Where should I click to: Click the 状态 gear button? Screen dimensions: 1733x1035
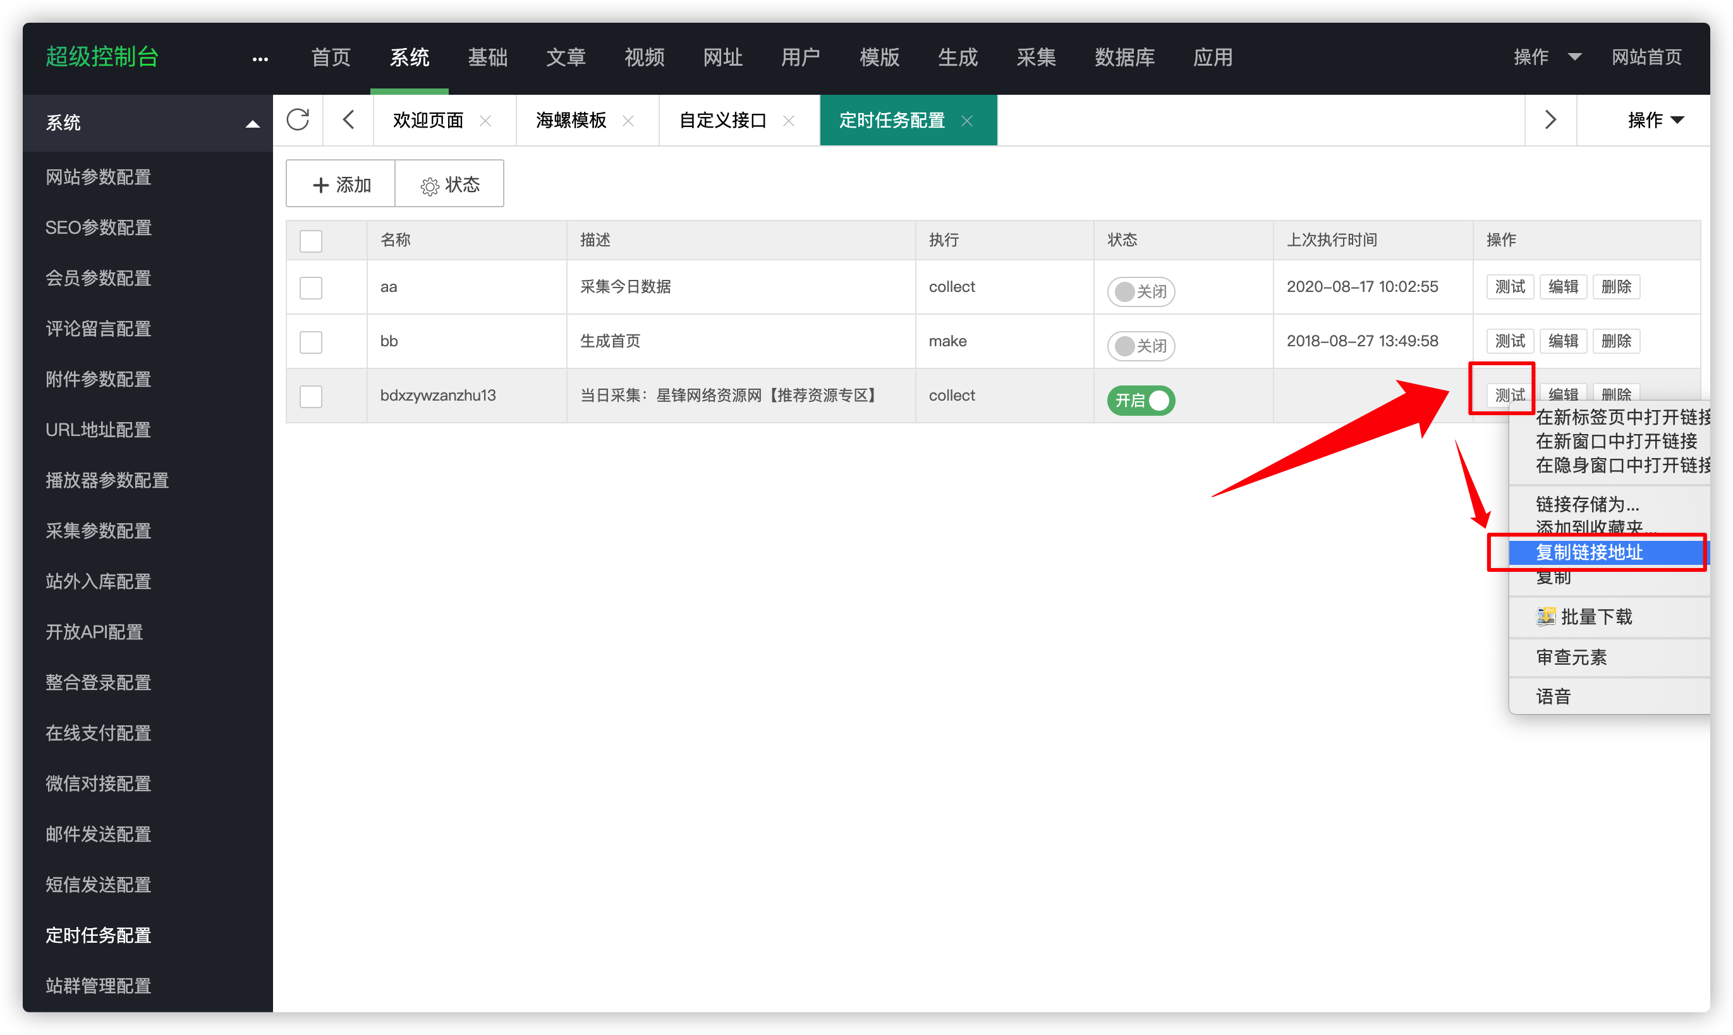click(x=450, y=184)
